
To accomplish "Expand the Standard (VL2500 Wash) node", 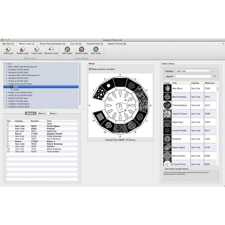I will [x=7, y=70].
